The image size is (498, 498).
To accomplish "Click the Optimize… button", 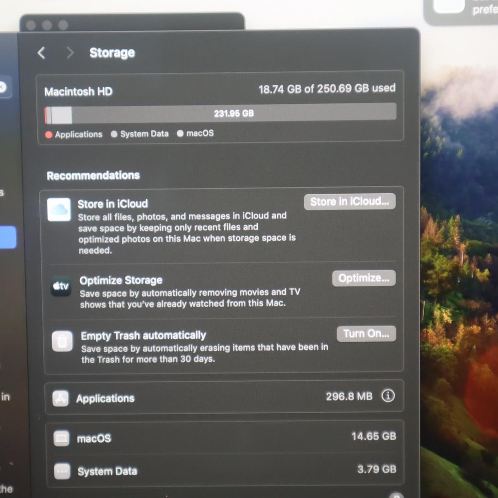I will [x=364, y=278].
